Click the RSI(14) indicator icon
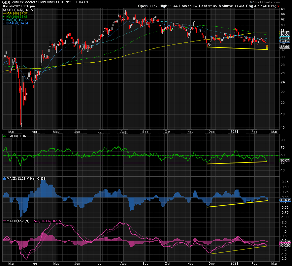The image size is (292, 266). point(5,136)
